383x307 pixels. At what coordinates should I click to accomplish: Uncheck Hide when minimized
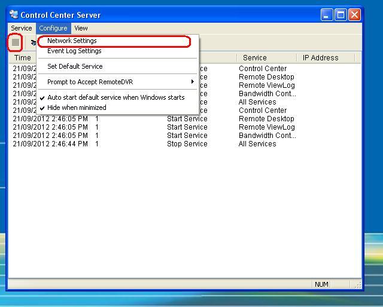tap(118, 108)
